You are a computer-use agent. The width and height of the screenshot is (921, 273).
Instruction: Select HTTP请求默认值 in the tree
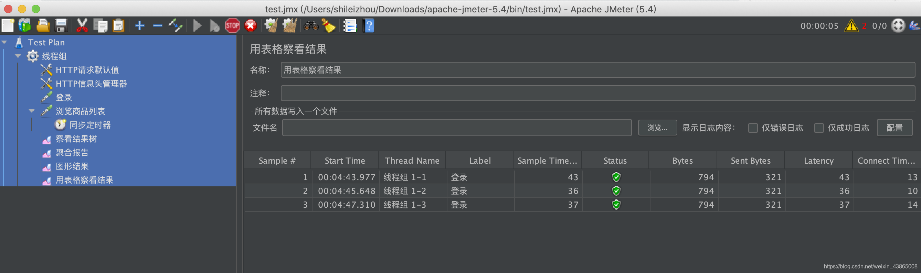(x=87, y=70)
